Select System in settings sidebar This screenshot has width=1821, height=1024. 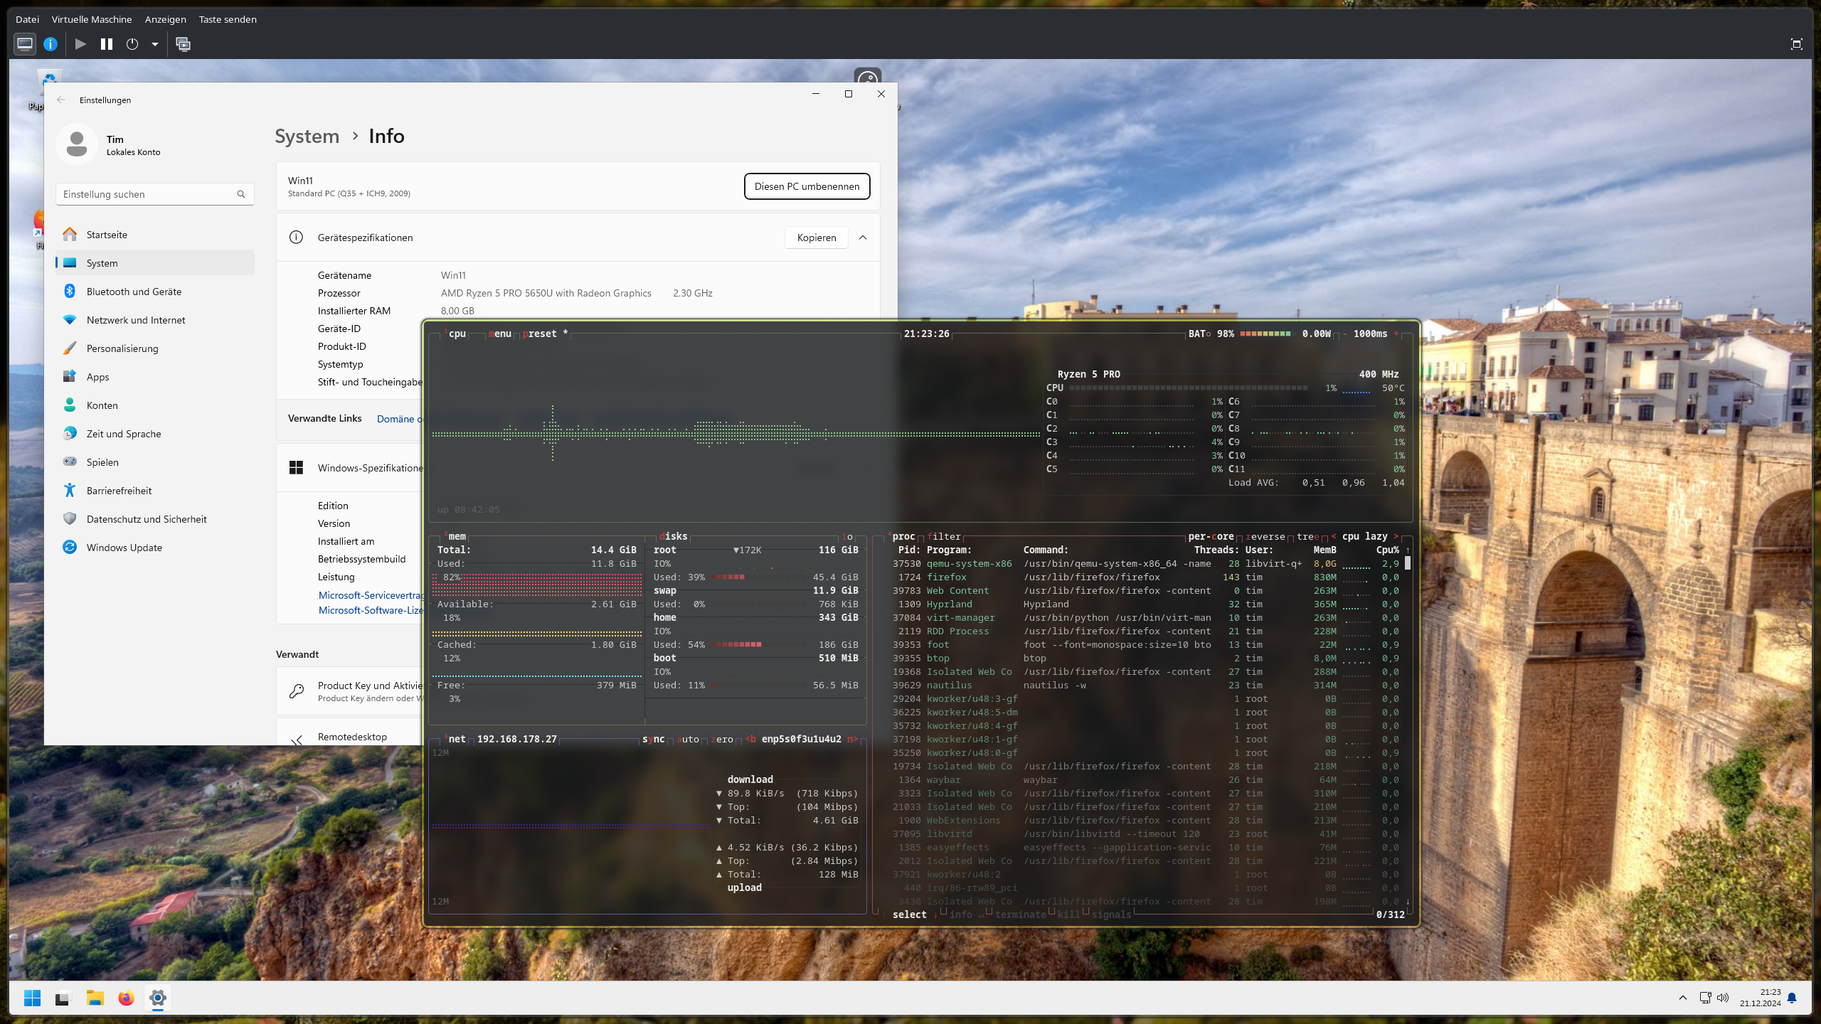(x=154, y=263)
